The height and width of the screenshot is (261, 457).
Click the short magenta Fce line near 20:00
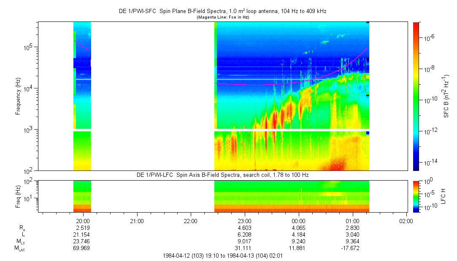click(82, 45)
